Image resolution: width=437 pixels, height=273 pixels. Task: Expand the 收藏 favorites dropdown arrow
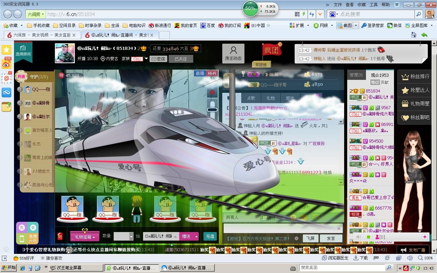point(22,26)
